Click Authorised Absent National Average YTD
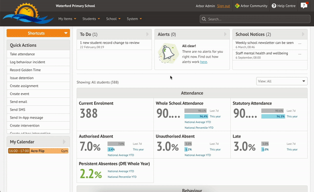 [x=121, y=155]
